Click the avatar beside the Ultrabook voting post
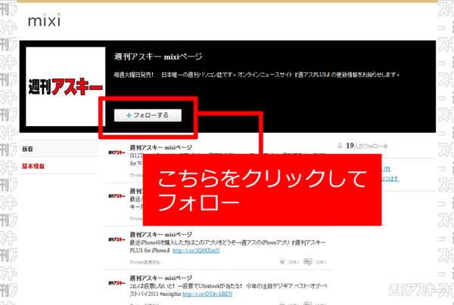Screen dimensions: 454x305 (x=117, y=283)
